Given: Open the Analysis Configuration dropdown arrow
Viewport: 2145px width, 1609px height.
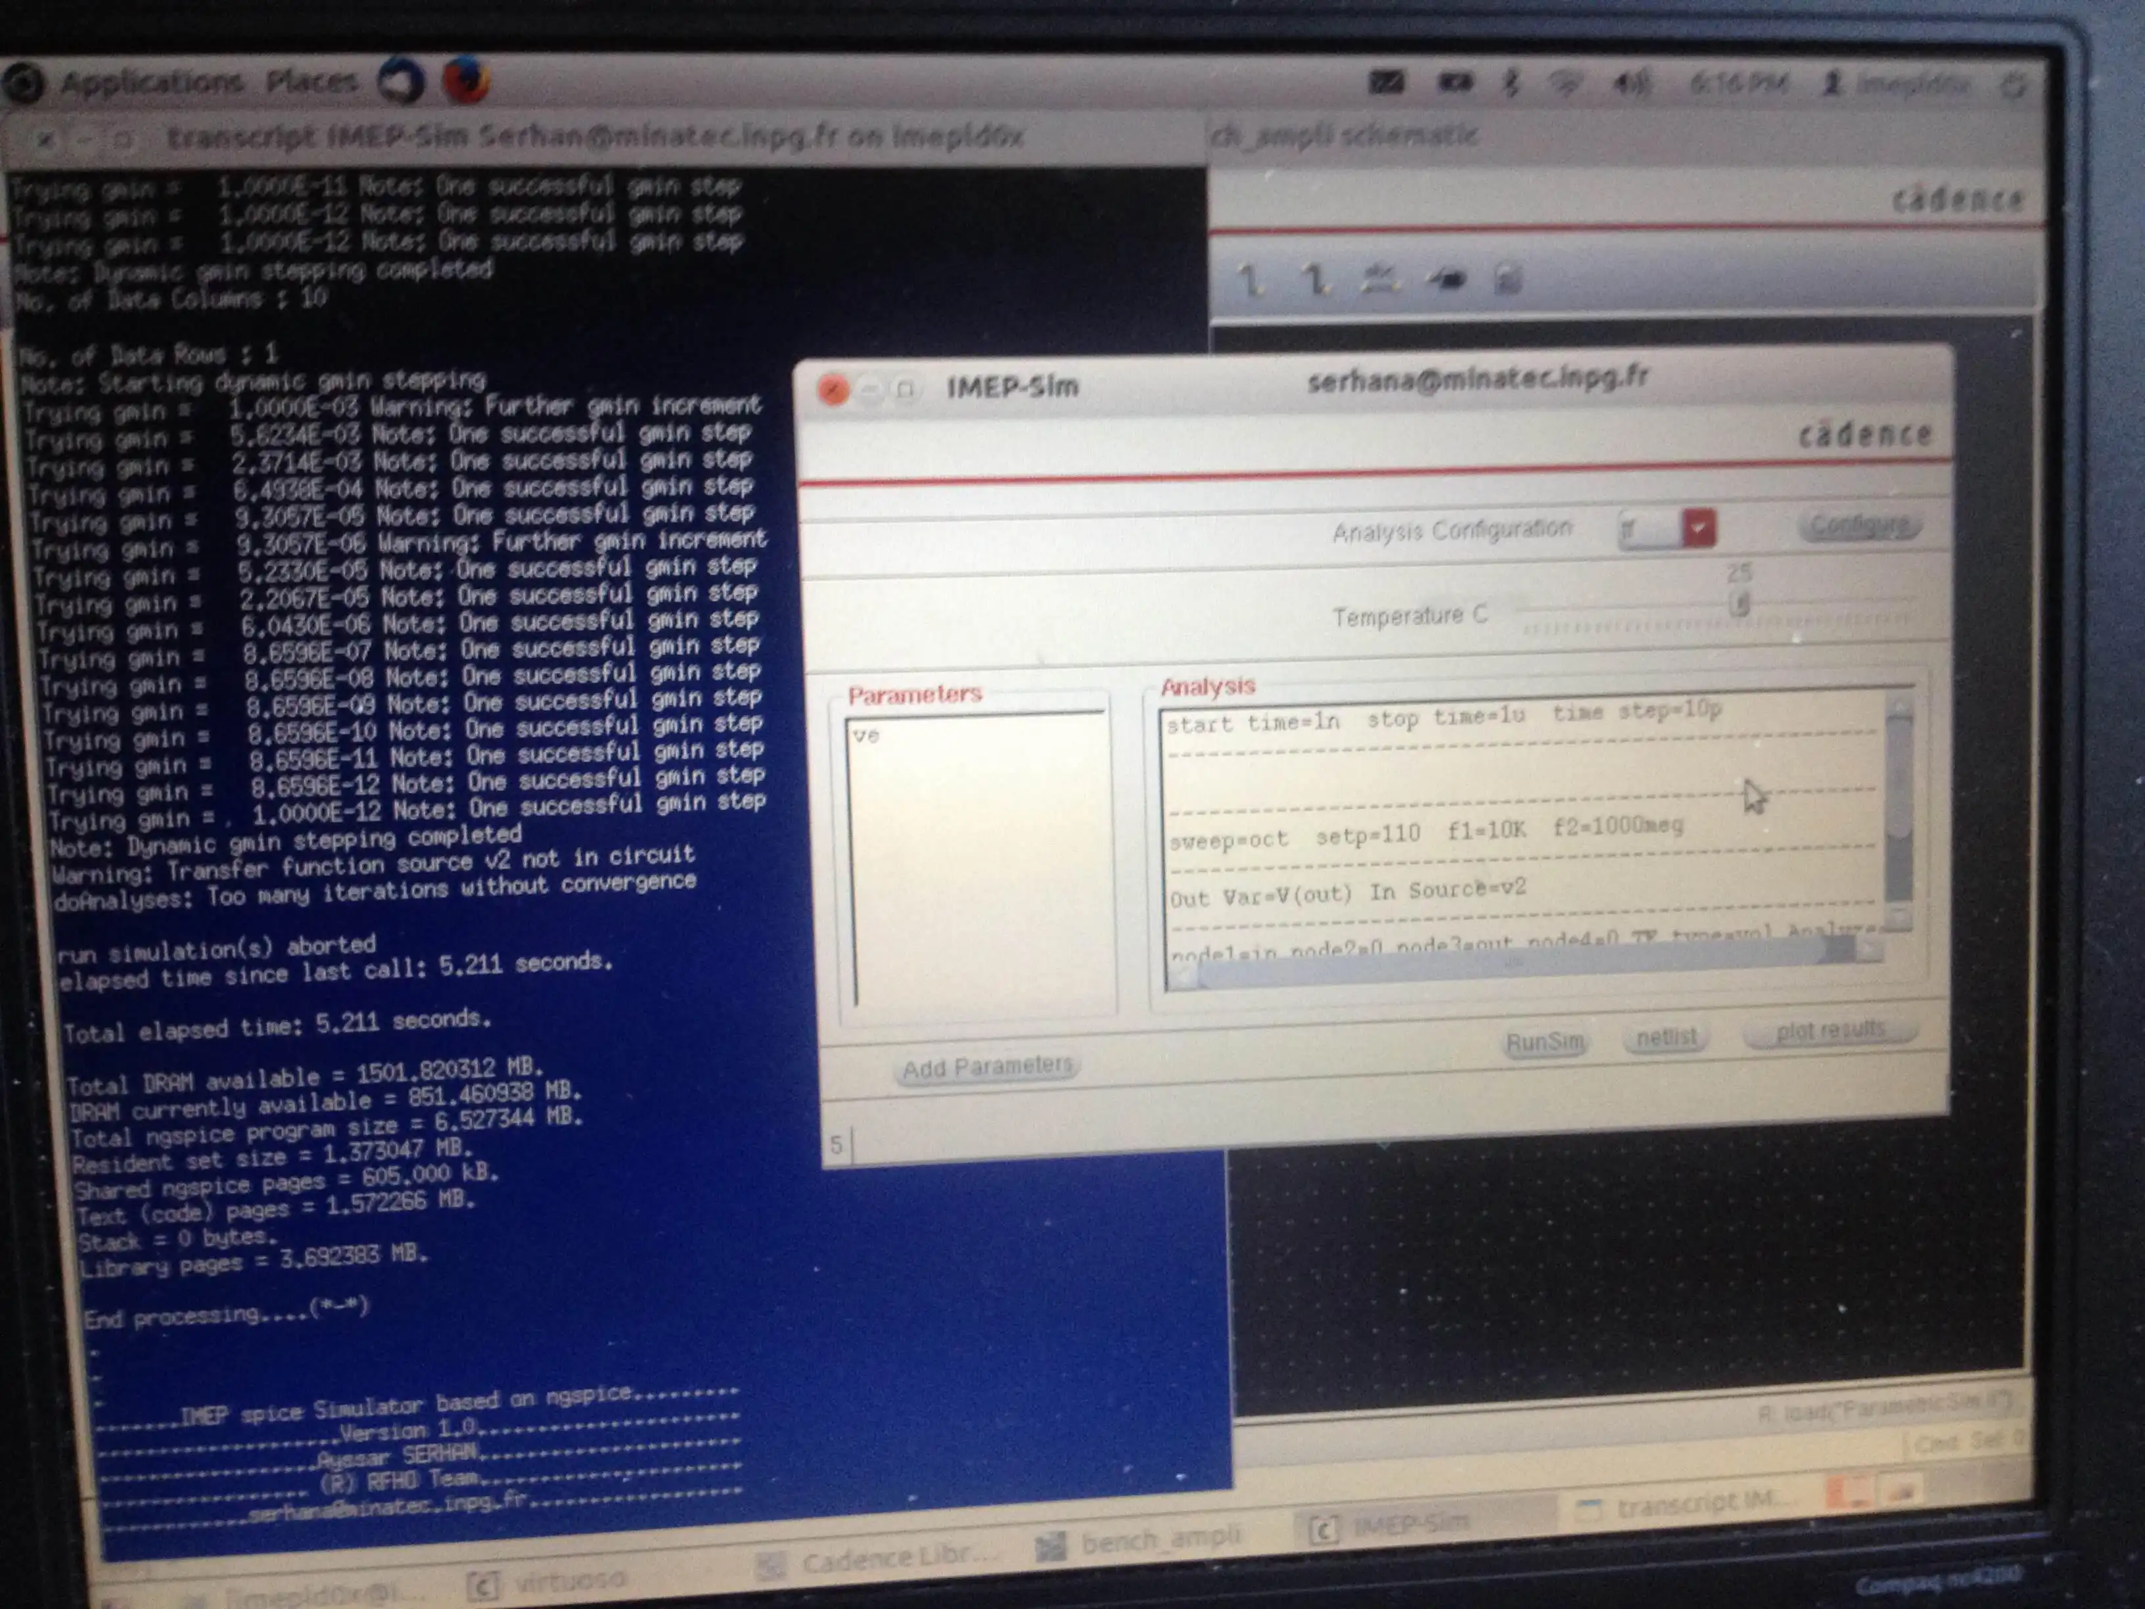Looking at the screenshot, I should 1698,528.
